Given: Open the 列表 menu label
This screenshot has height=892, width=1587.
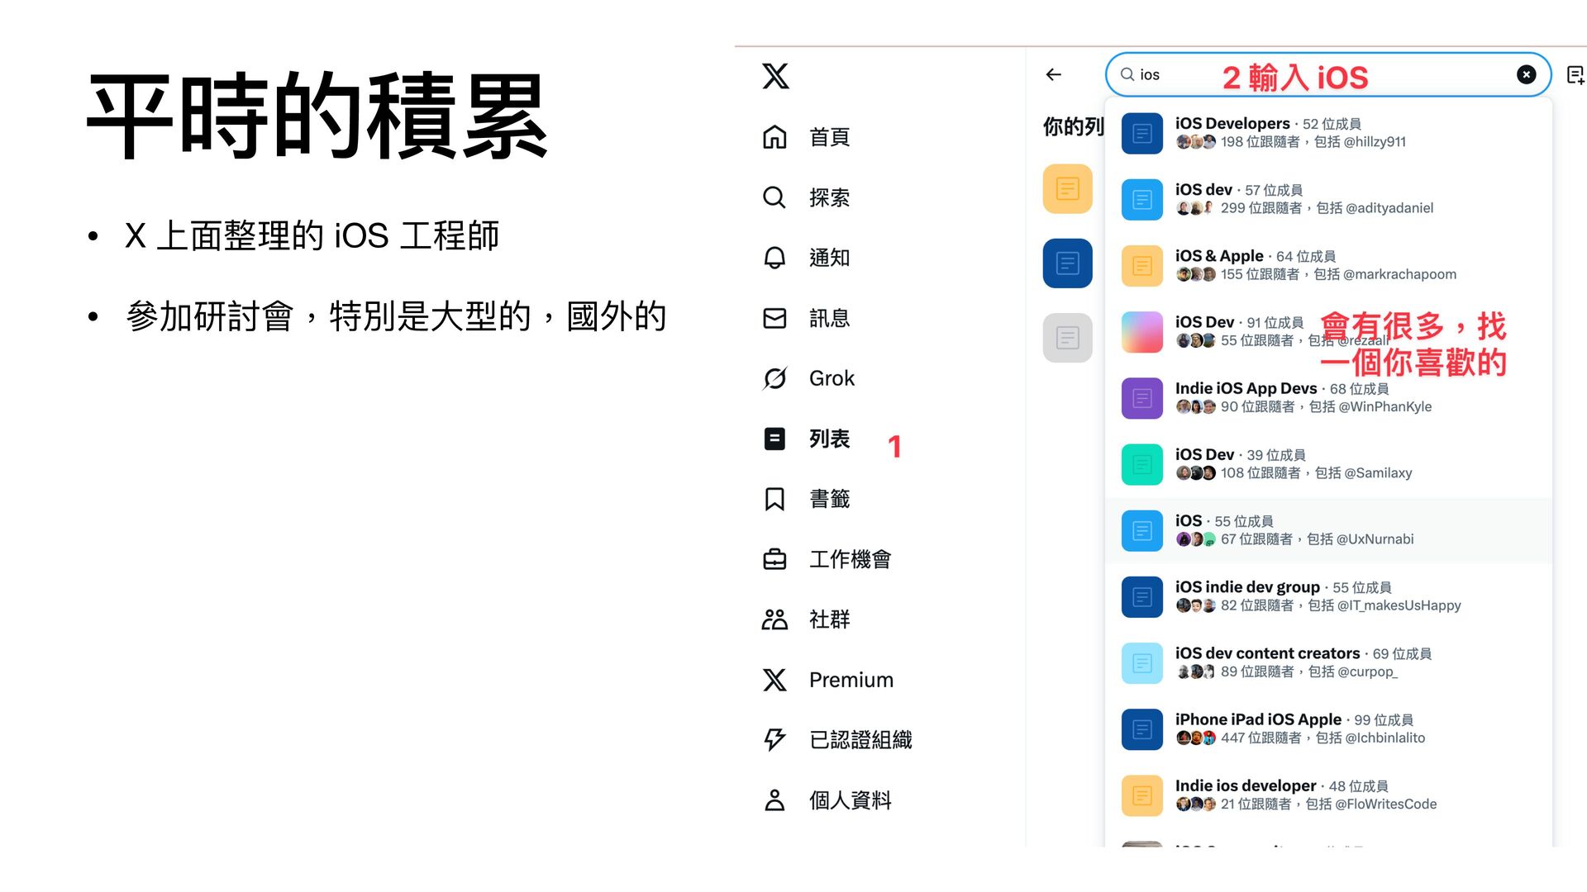Looking at the screenshot, I should 829,439.
